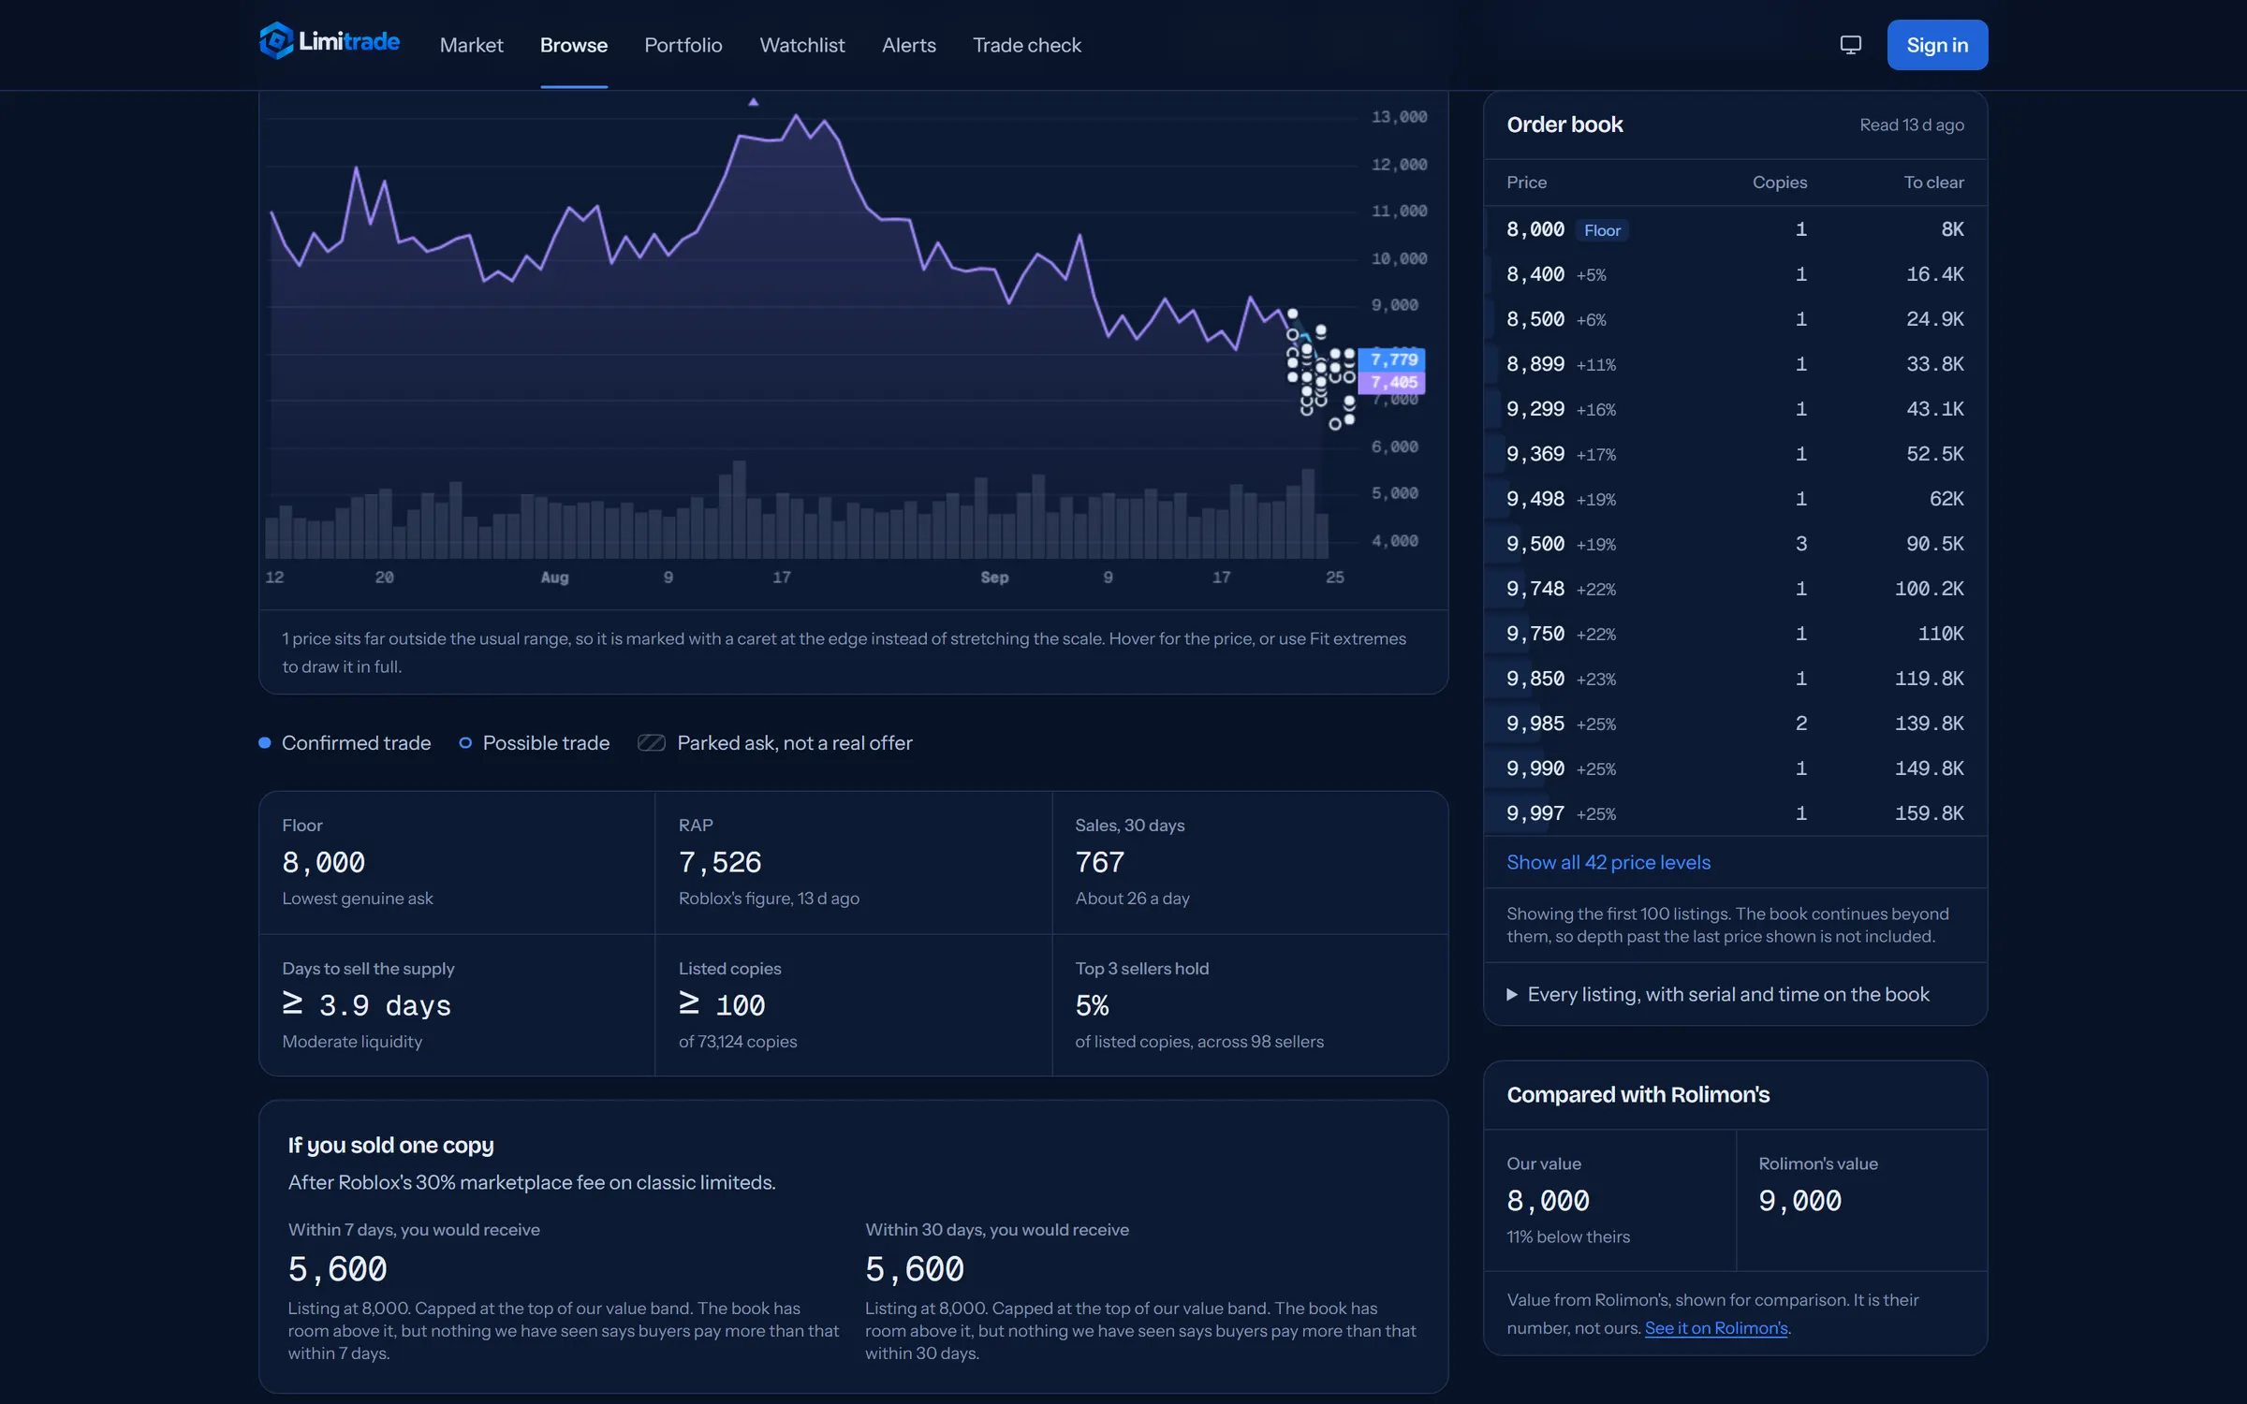
Task: Select the 8,500 +6% order book row
Action: tap(1735, 319)
